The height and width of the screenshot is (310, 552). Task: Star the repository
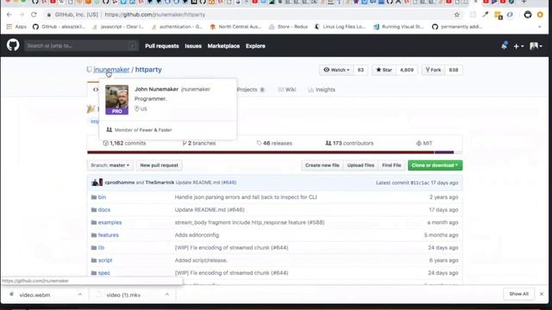tap(384, 70)
